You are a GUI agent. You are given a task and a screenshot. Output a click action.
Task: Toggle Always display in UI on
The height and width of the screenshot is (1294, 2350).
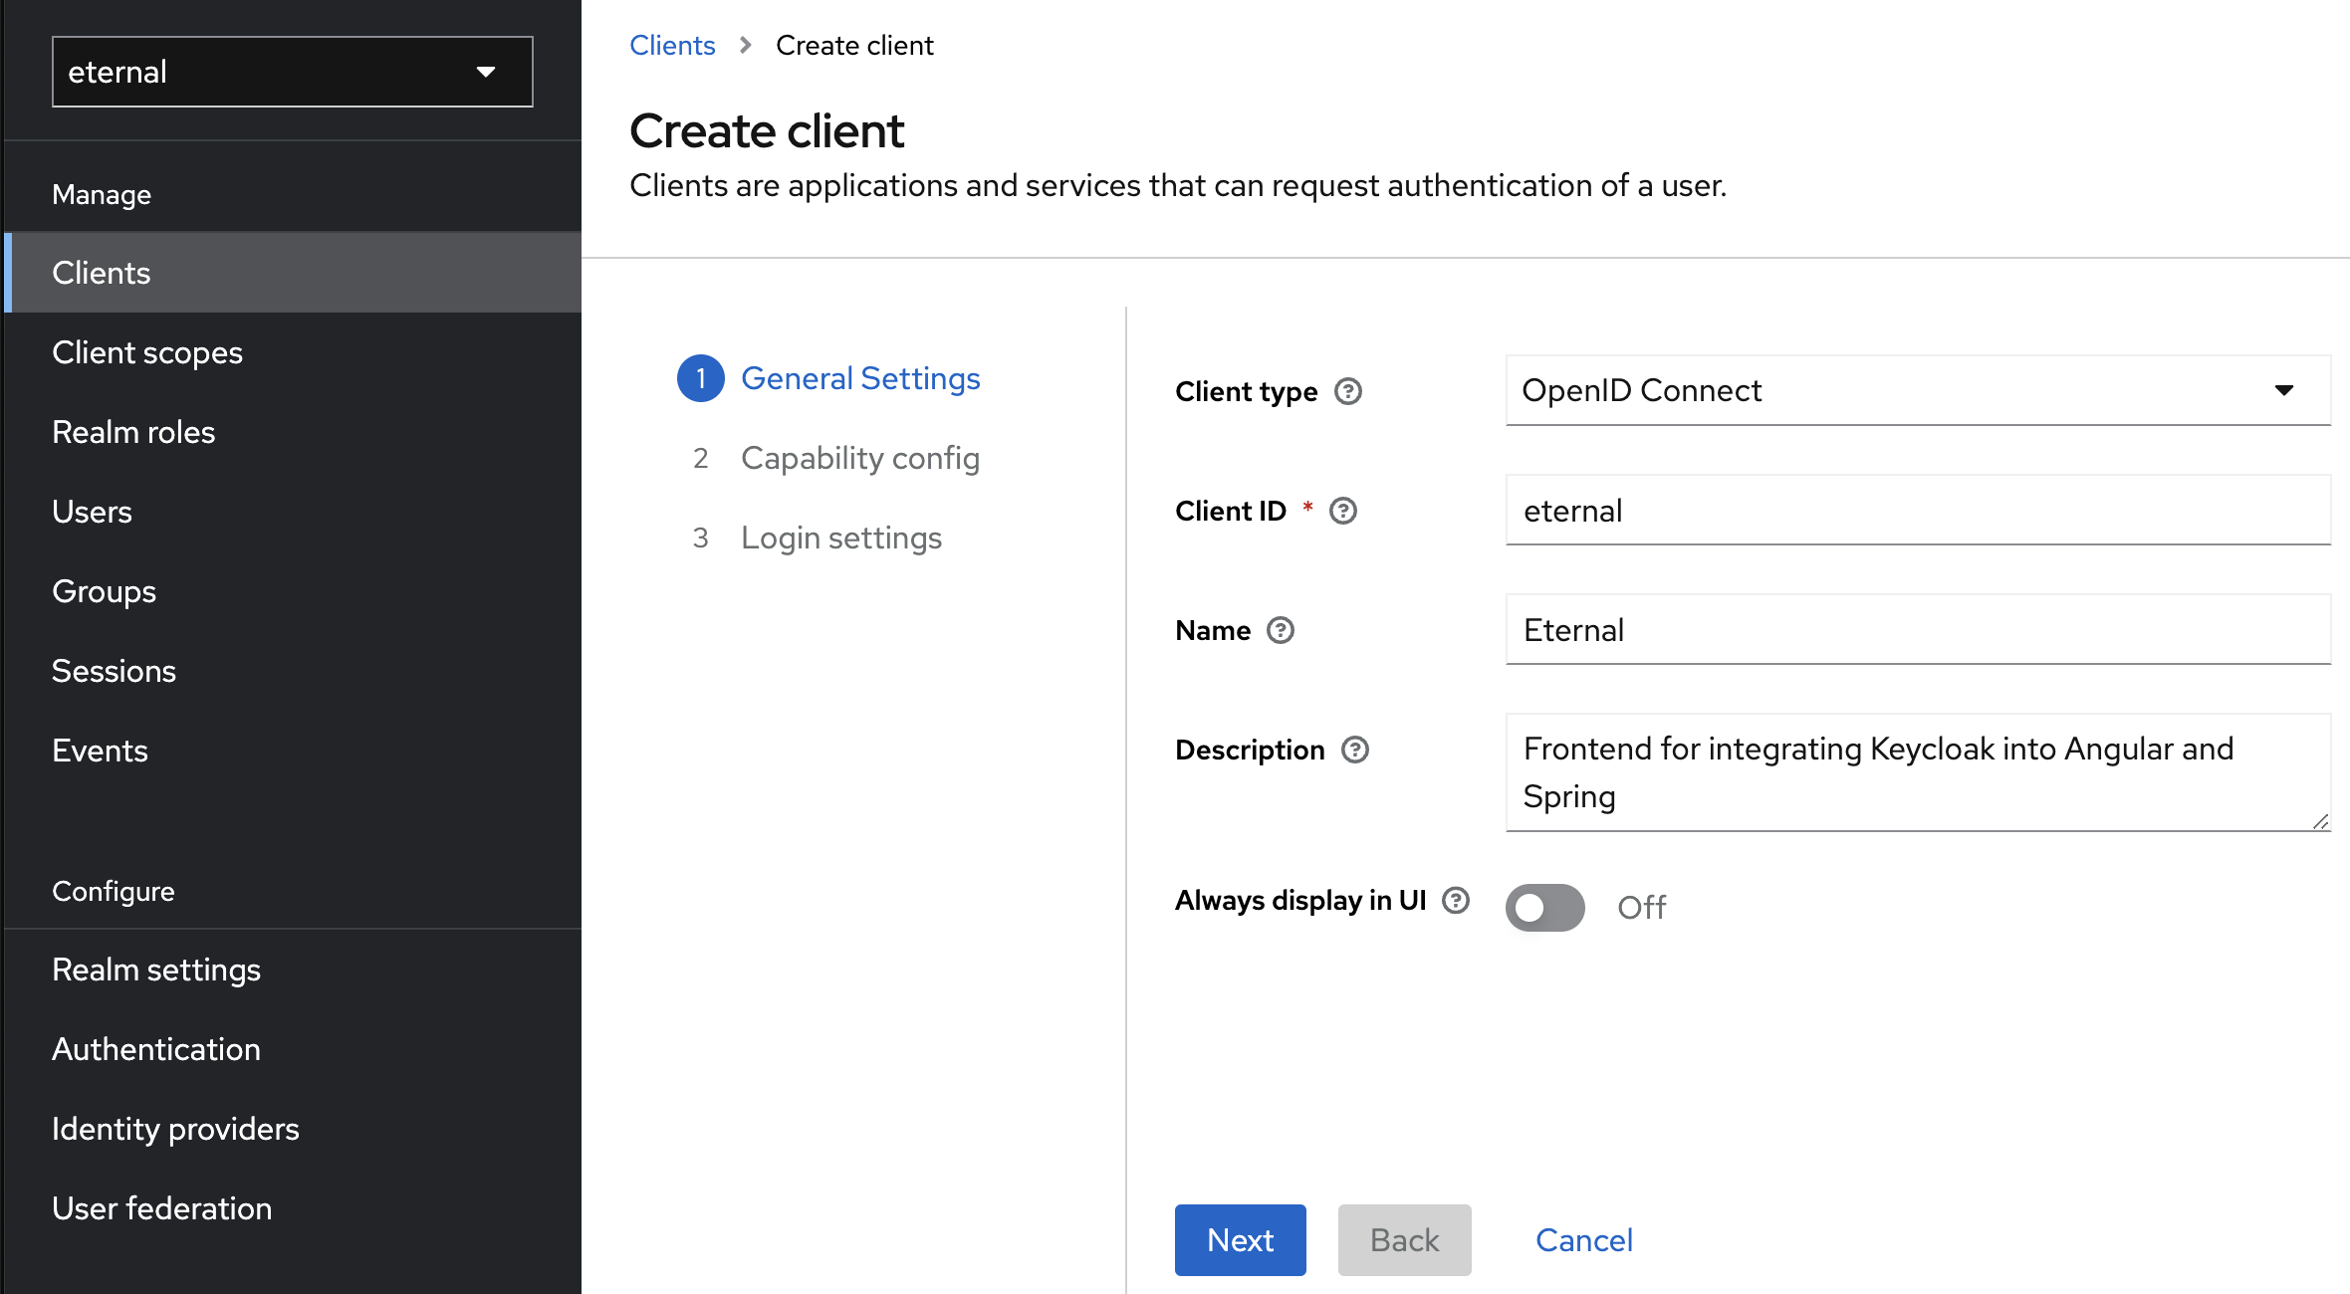[x=1544, y=907]
